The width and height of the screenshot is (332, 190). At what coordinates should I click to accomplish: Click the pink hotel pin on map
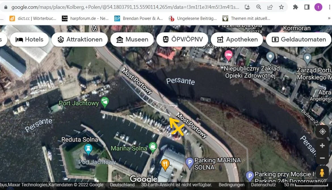tap(228, 55)
